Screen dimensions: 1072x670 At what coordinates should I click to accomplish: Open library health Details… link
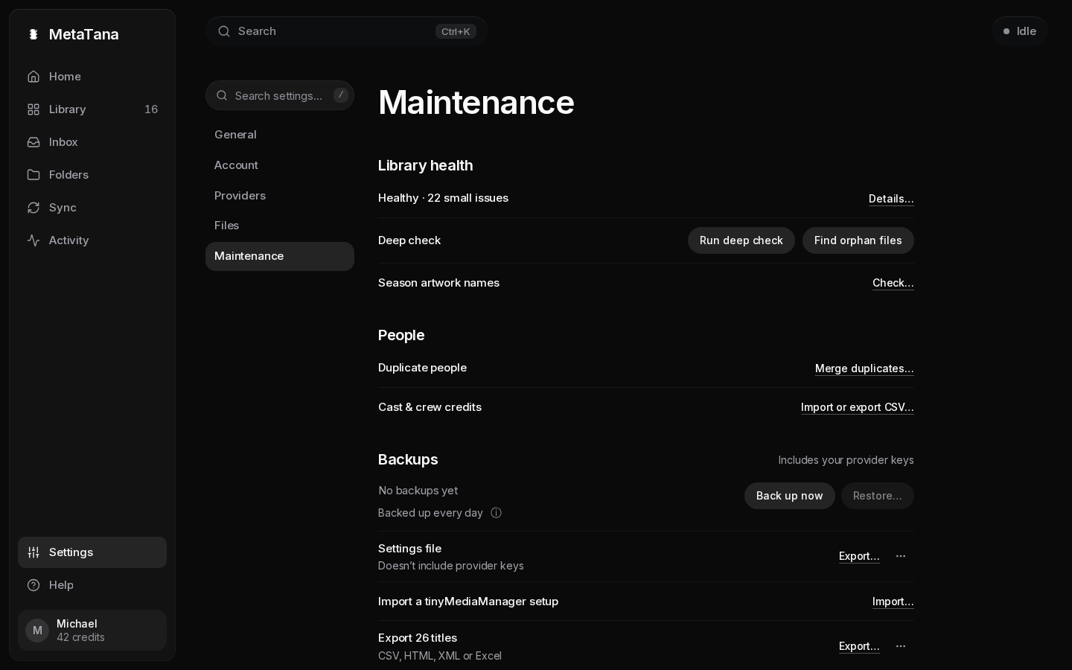pyautogui.click(x=891, y=199)
